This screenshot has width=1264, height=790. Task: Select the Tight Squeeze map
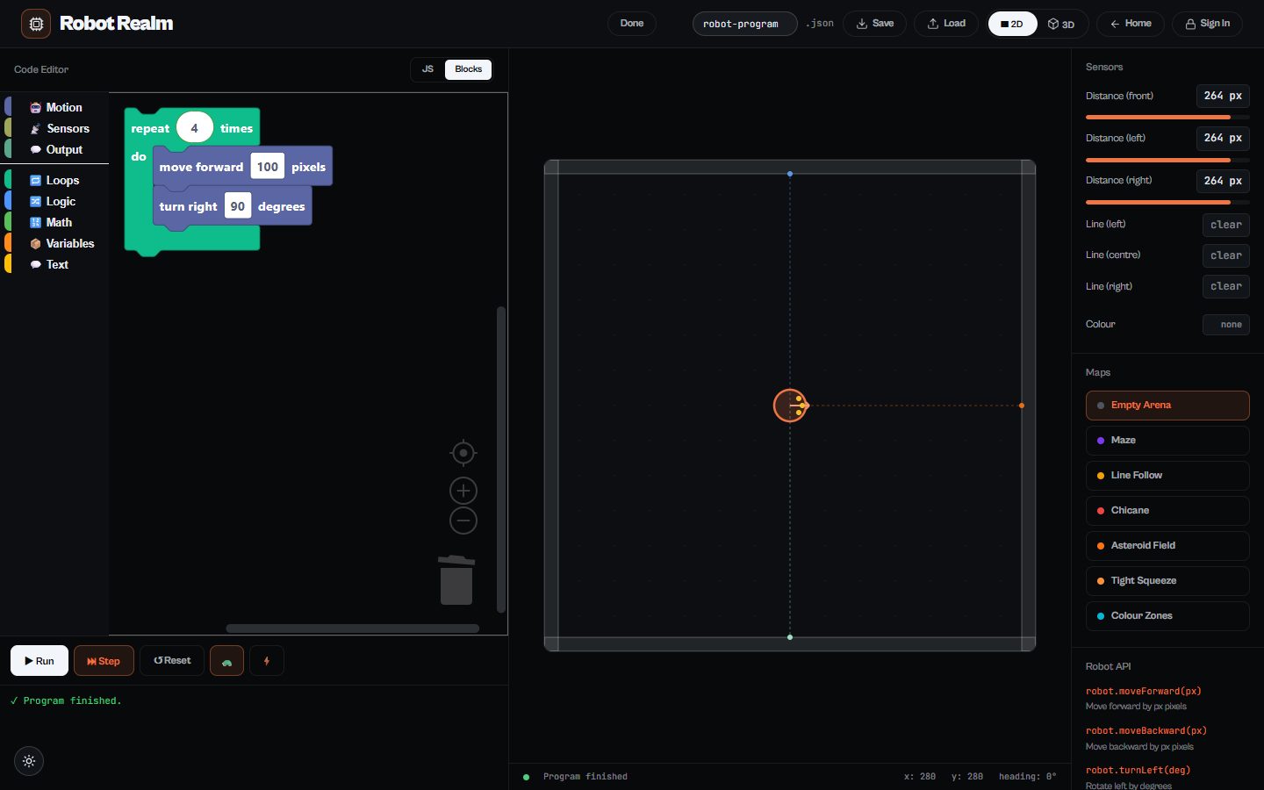tap(1167, 581)
